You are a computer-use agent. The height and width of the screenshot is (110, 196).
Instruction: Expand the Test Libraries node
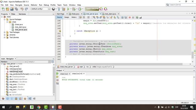coord(5,37)
